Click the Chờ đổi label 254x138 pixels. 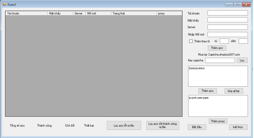[x=70, y=126]
